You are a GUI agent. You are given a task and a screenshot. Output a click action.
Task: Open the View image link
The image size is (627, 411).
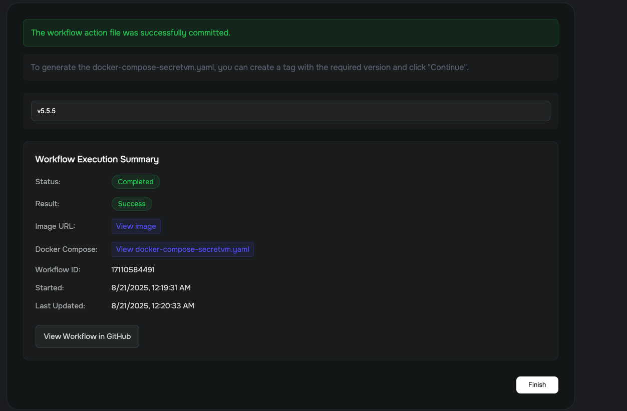tap(136, 226)
